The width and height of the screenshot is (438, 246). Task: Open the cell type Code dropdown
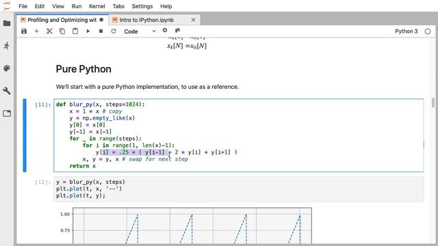tap(140, 31)
